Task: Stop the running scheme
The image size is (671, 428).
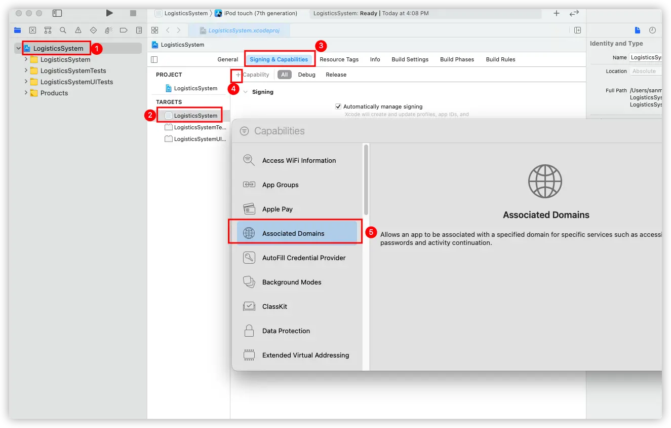Action: click(133, 13)
